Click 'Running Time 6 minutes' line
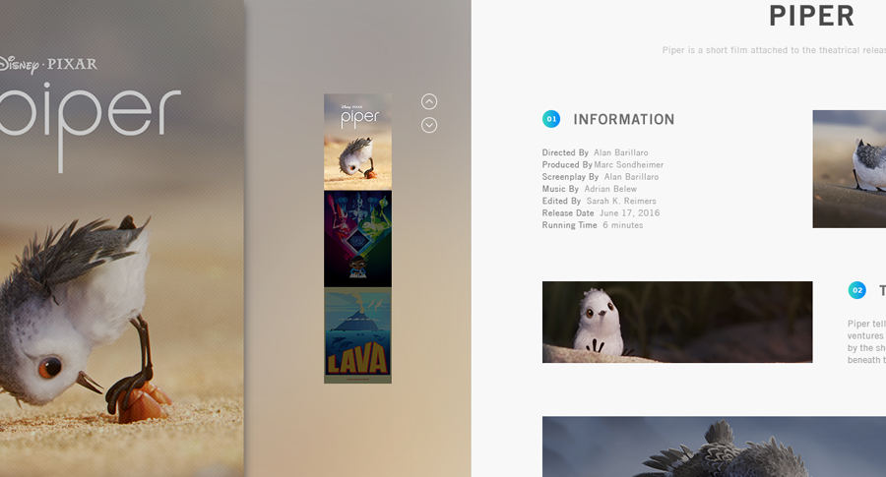886x477 pixels. [x=593, y=224]
